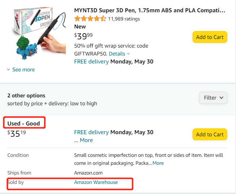Click the chevron arrow beside See more

click(9, 70)
